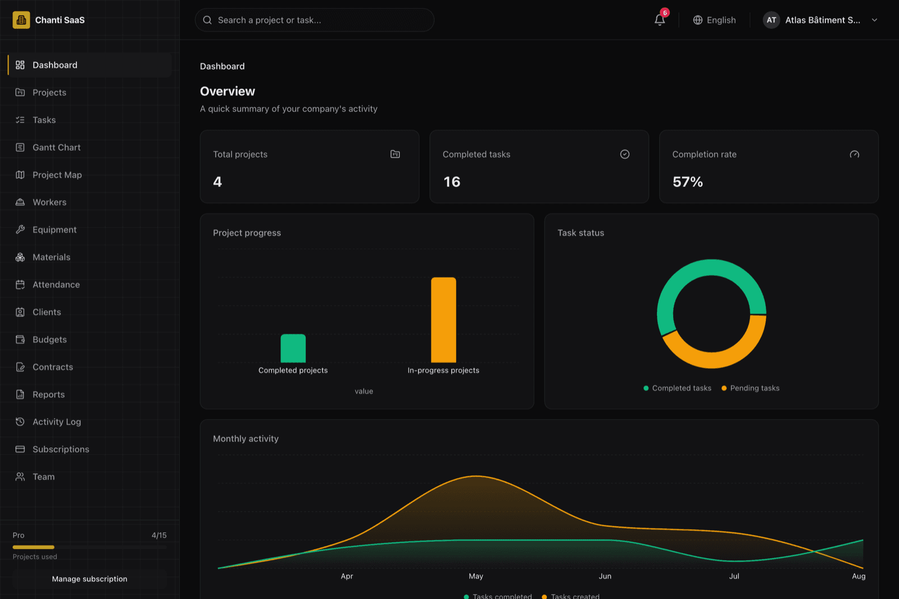The image size is (899, 599).
Task: Navigate to Tasks
Action: [90, 120]
